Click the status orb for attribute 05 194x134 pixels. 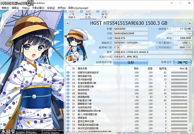[x=68, y=86]
